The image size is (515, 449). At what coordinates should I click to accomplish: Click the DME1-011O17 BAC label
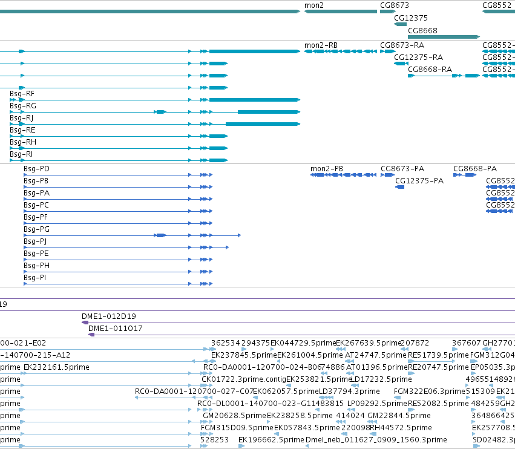point(115,329)
